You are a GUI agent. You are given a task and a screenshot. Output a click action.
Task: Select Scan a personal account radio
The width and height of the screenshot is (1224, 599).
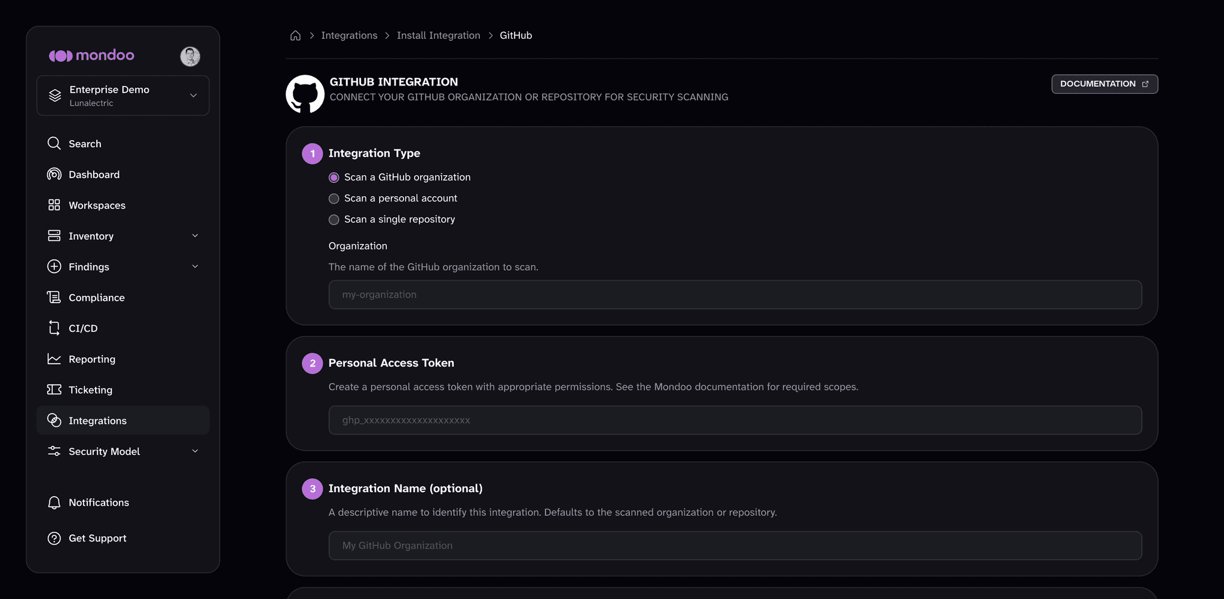pyautogui.click(x=334, y=198)
